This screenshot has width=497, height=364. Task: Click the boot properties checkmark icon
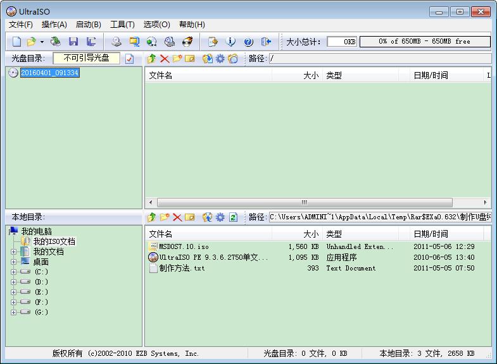point(129,59)
